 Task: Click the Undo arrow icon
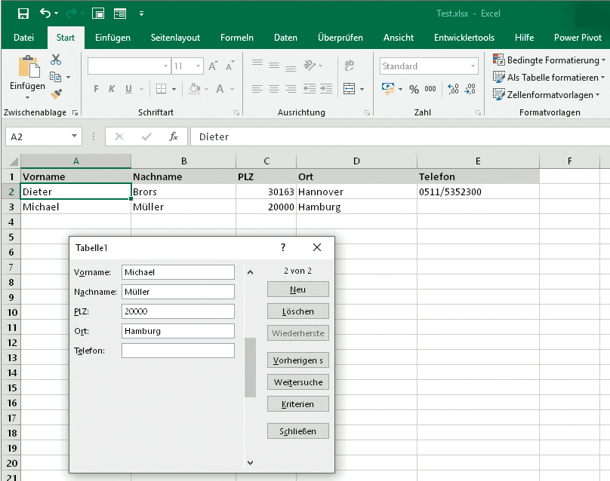[45, 14]
